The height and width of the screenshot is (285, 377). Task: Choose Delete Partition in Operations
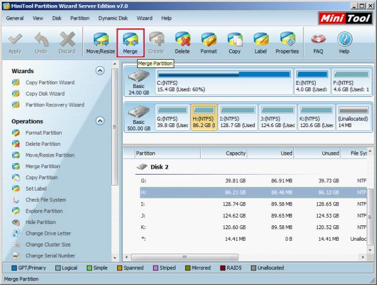click(x=36, y=144)
